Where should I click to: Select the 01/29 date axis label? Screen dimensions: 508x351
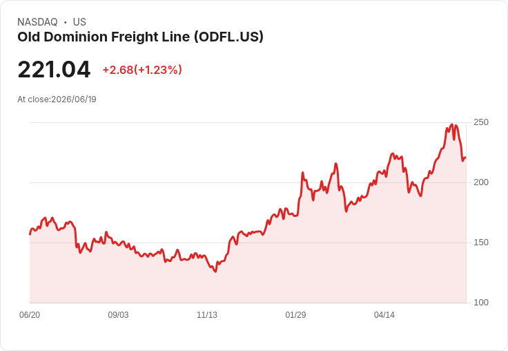[x=295, y=314]
